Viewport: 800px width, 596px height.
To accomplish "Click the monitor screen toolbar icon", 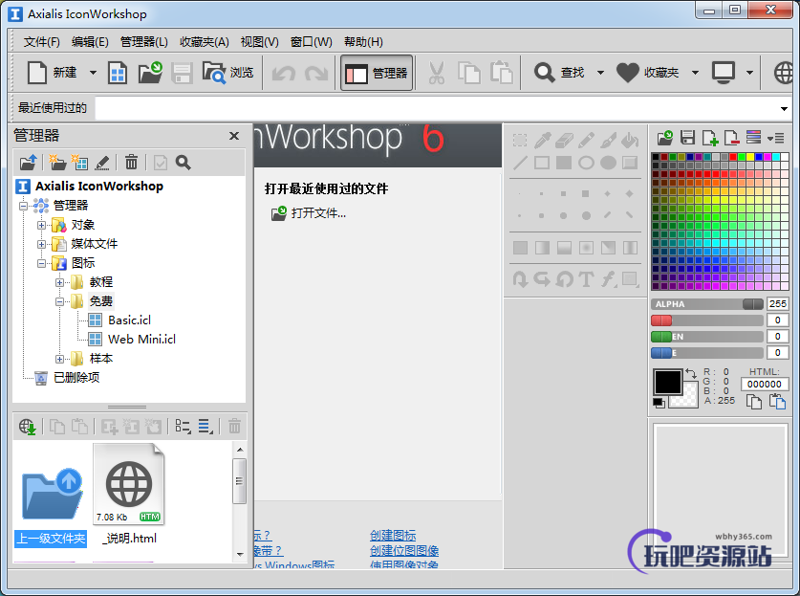I will 724,73.
